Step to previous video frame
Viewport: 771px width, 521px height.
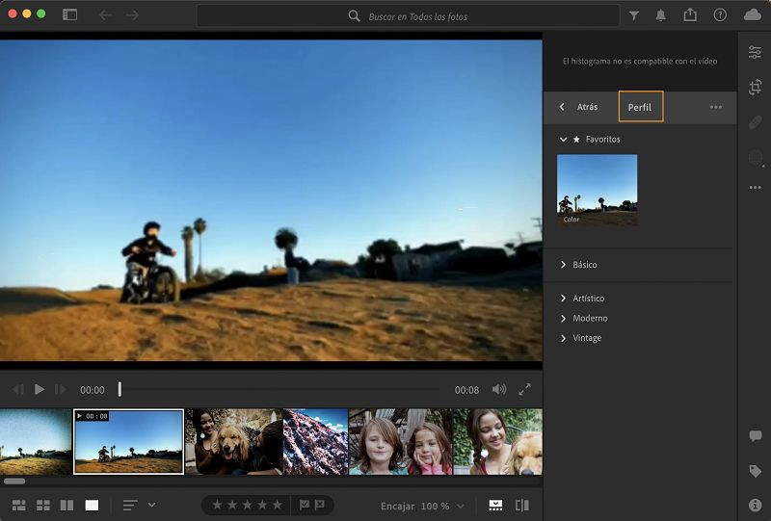click(18, 389)
